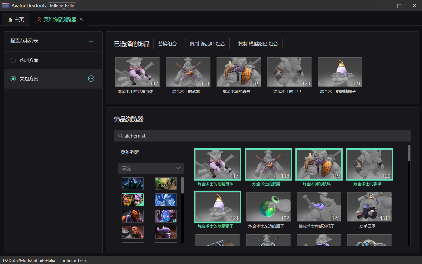Toggle browser item 119 saddle
Viewport: 422px width, 264px height.
[x=319, y=164]
